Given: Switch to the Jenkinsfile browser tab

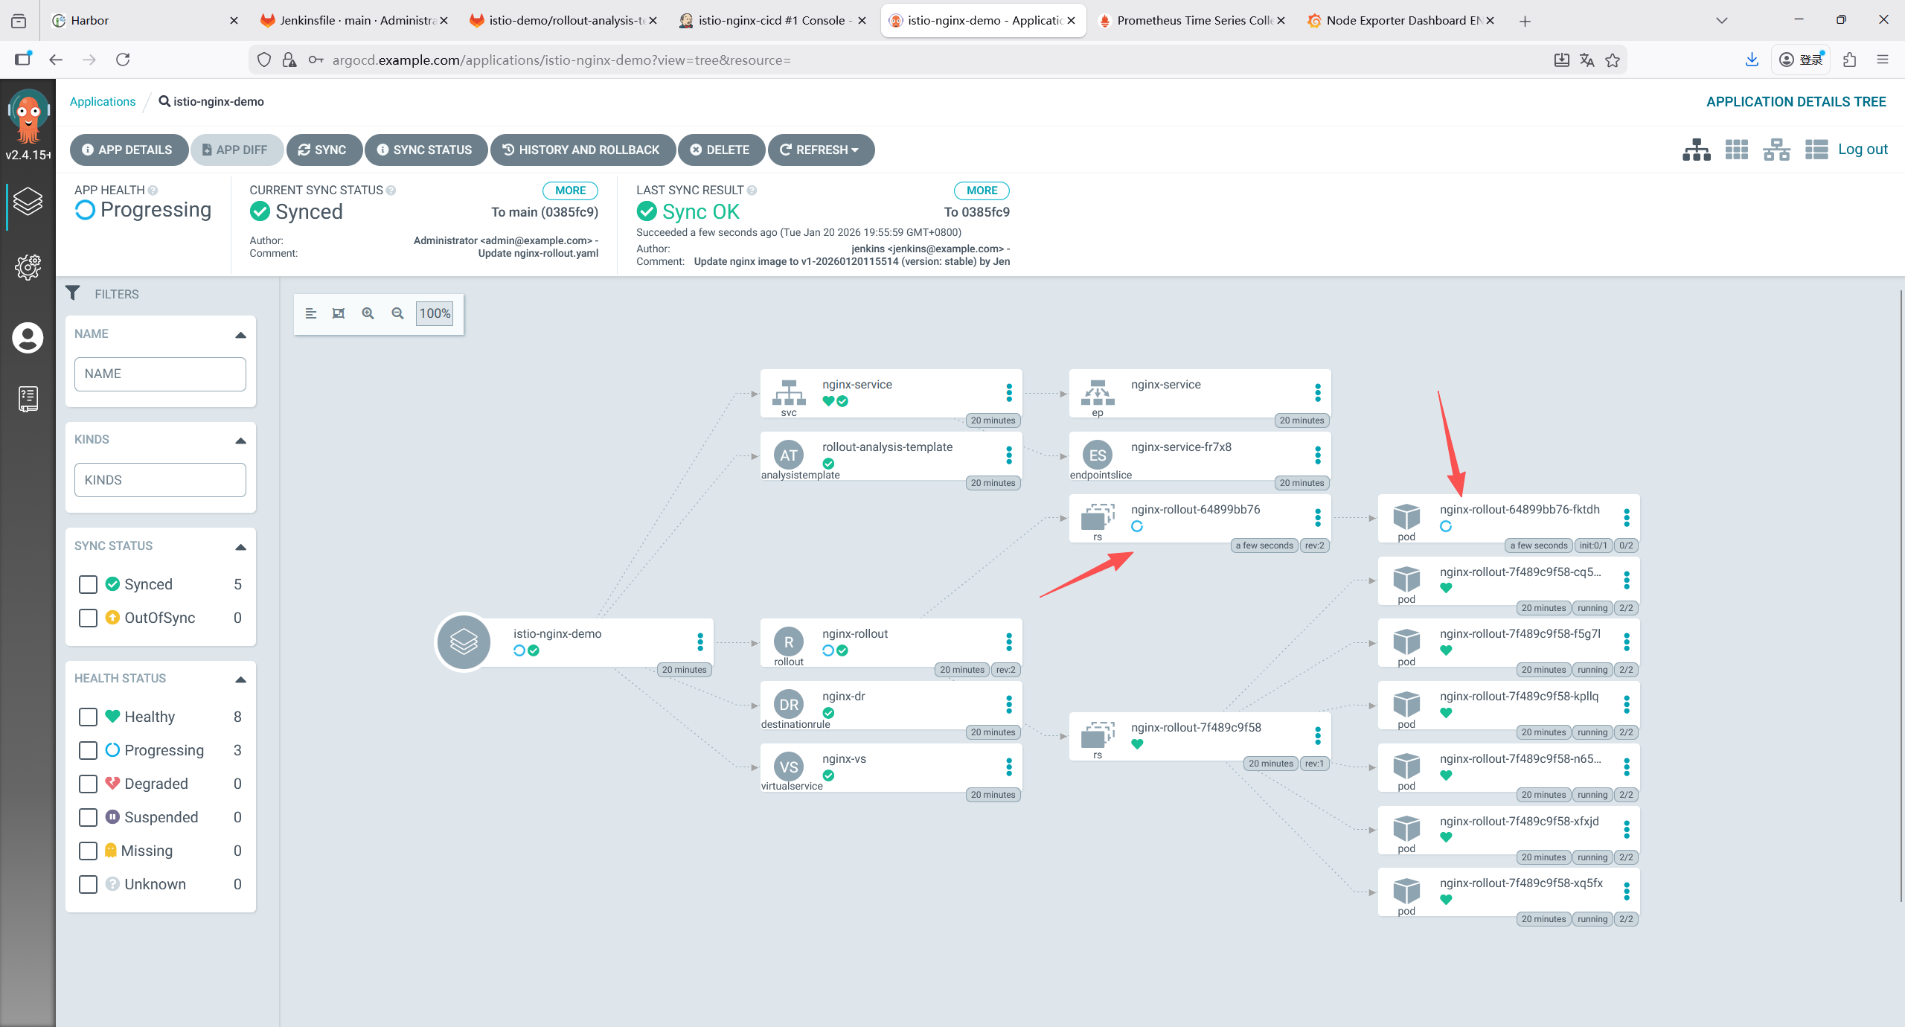Looking at the screenshot, I should (x=349, y=20).
